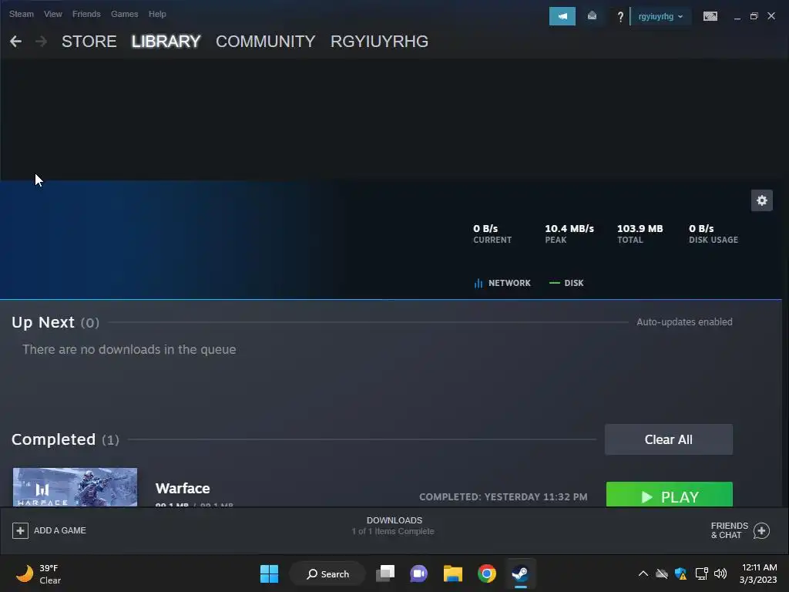Open the Downloads status at the bottom
This screenshot has height=592, width=789.
[394, 526]
